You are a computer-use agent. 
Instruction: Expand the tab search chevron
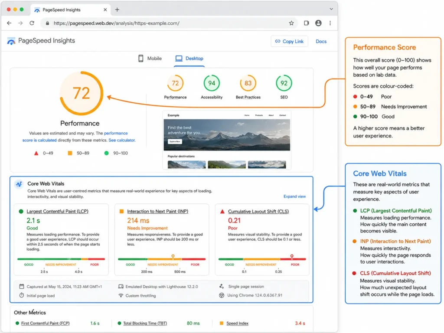(331, 9)
